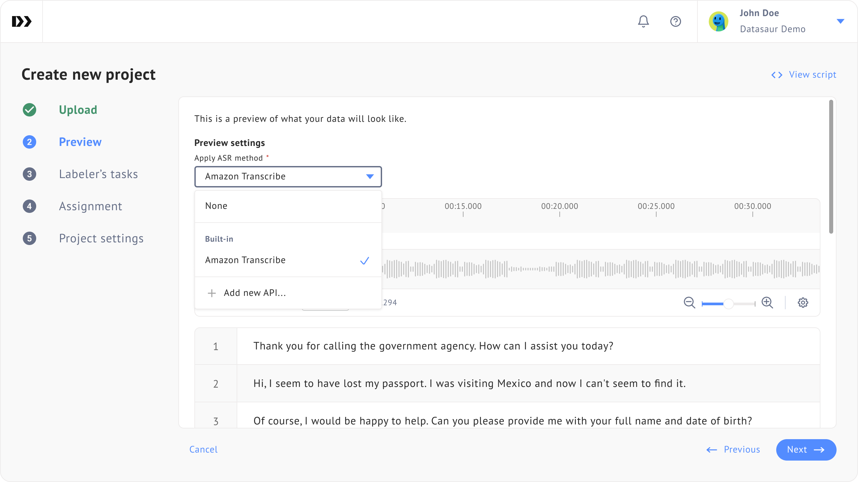The height and width of the screenshot is (482, 858).
Task: Click the John Doe avatar
Action: (x=718, y=21)
